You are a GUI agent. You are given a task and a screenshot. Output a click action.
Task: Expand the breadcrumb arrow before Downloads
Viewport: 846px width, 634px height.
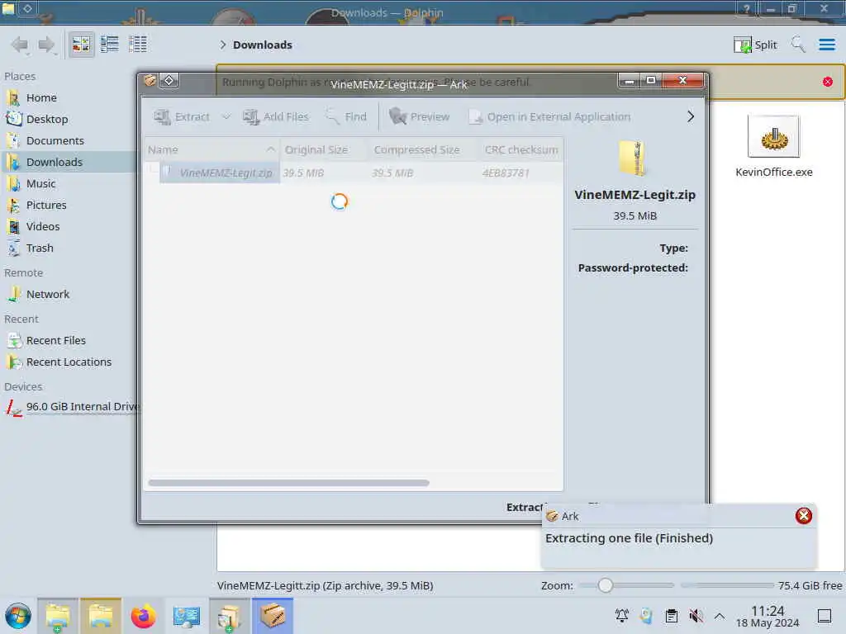[223, 45]
